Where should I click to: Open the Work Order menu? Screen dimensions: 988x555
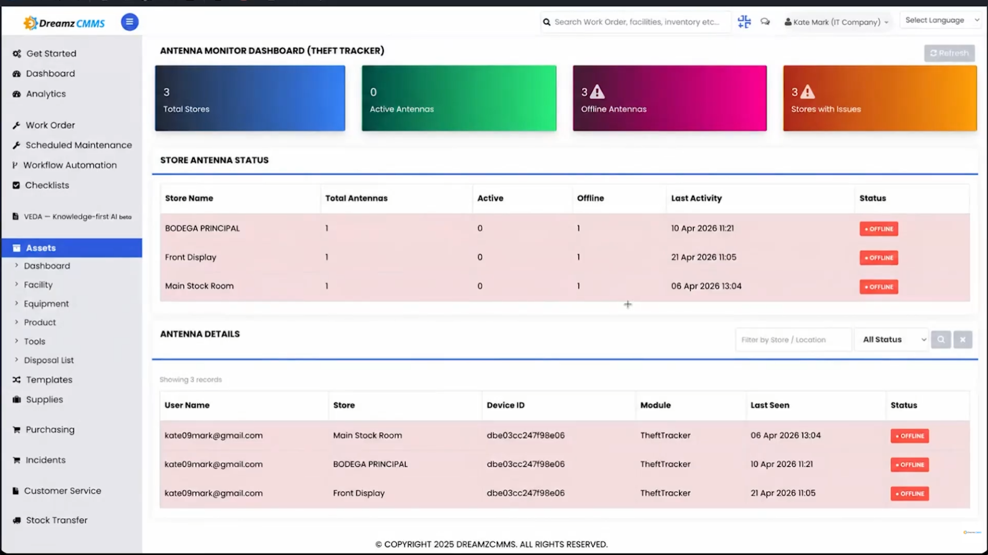(50, 125)
